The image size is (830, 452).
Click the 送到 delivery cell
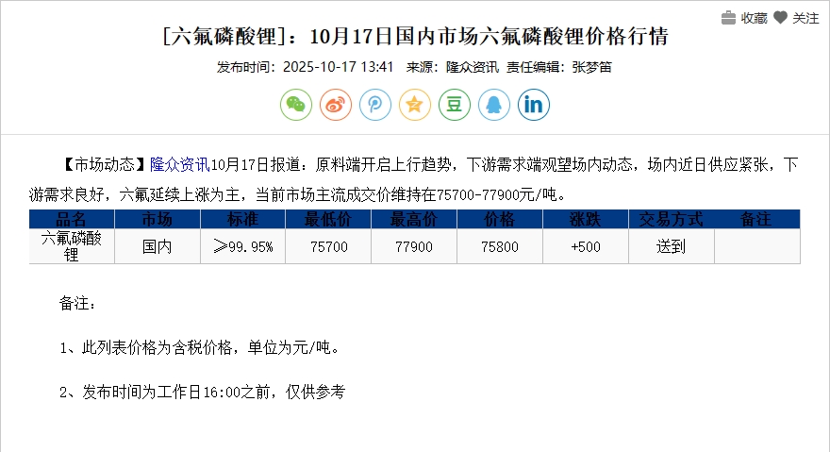[x=672, y=246]
